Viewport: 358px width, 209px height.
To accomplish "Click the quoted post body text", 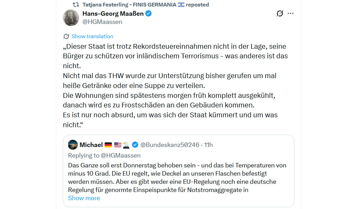I will 177,177.
